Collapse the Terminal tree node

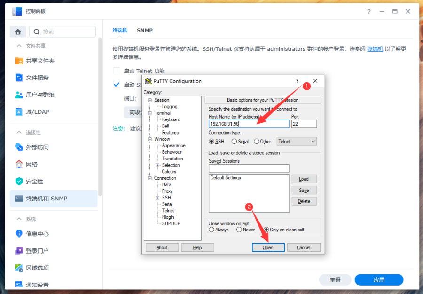150,113
